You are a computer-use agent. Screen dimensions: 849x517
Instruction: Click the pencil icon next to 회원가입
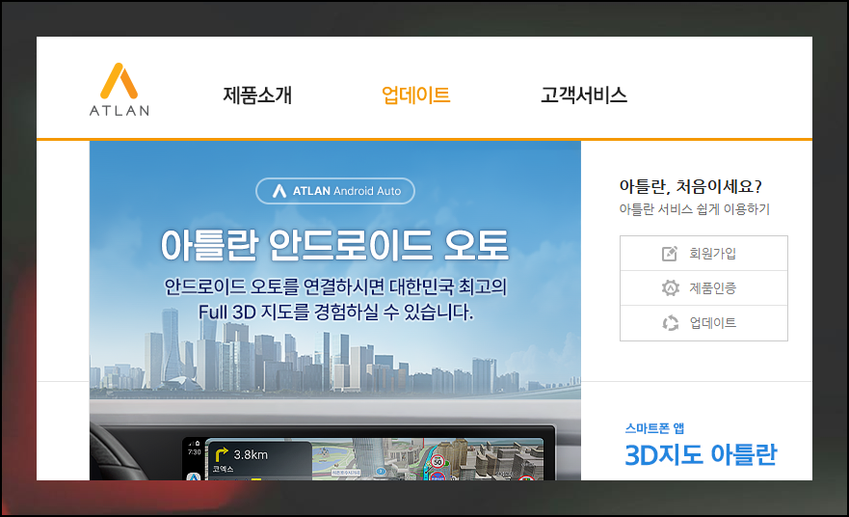pos(670,253)
